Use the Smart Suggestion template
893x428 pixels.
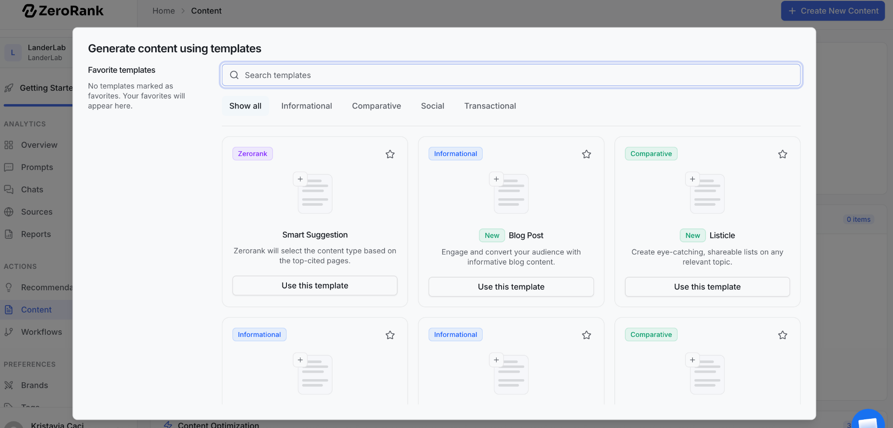click(x=315, y=285)
